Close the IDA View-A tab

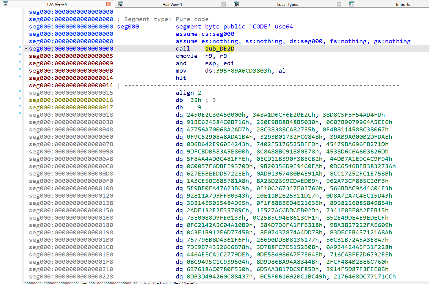[108, 4]
